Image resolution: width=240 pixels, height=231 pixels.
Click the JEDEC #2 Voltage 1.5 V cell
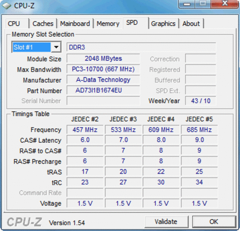(x=85, y=203)
